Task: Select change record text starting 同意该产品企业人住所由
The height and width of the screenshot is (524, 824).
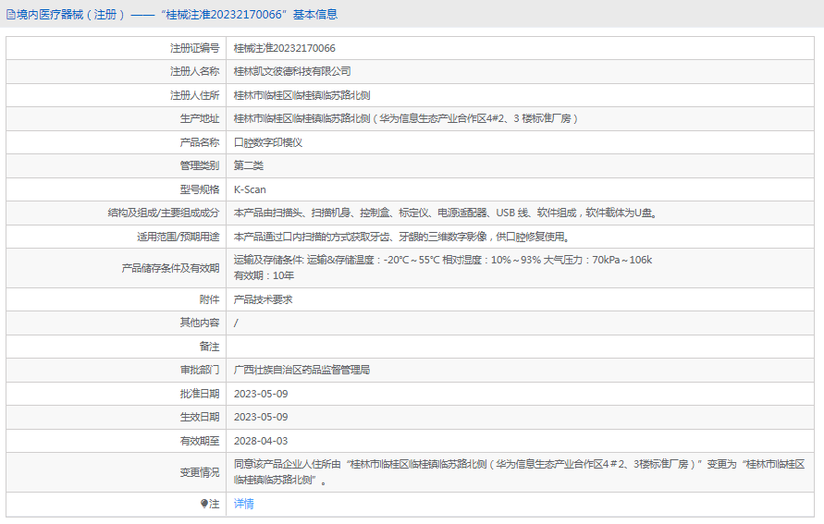Action: coord(519,472)
